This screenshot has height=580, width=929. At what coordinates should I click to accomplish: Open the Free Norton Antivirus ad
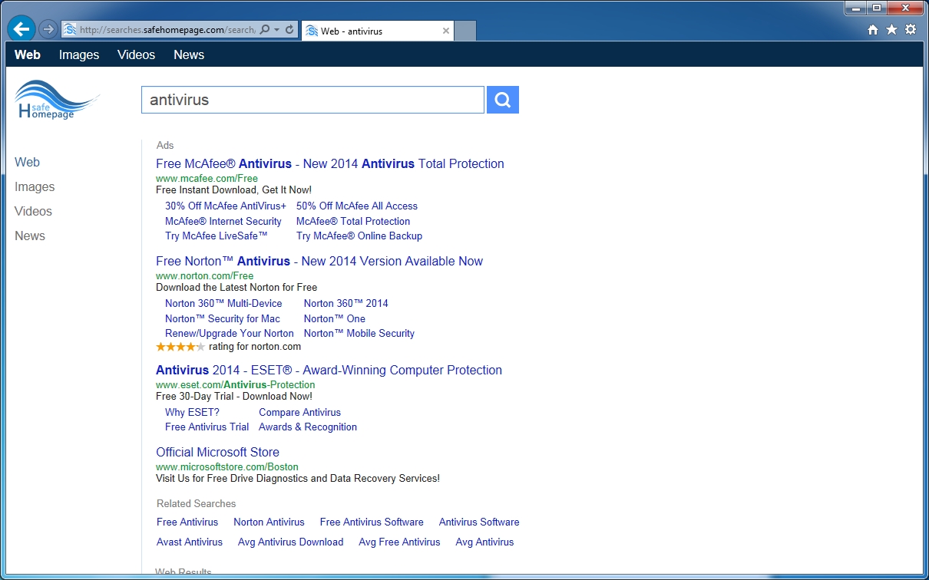pos(319,261)
